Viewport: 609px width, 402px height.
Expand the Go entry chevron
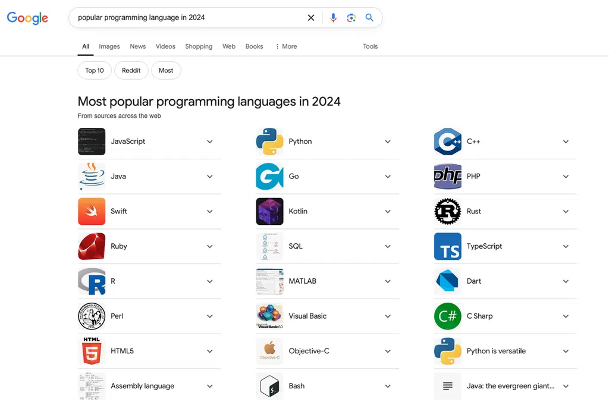coord(388,177)
